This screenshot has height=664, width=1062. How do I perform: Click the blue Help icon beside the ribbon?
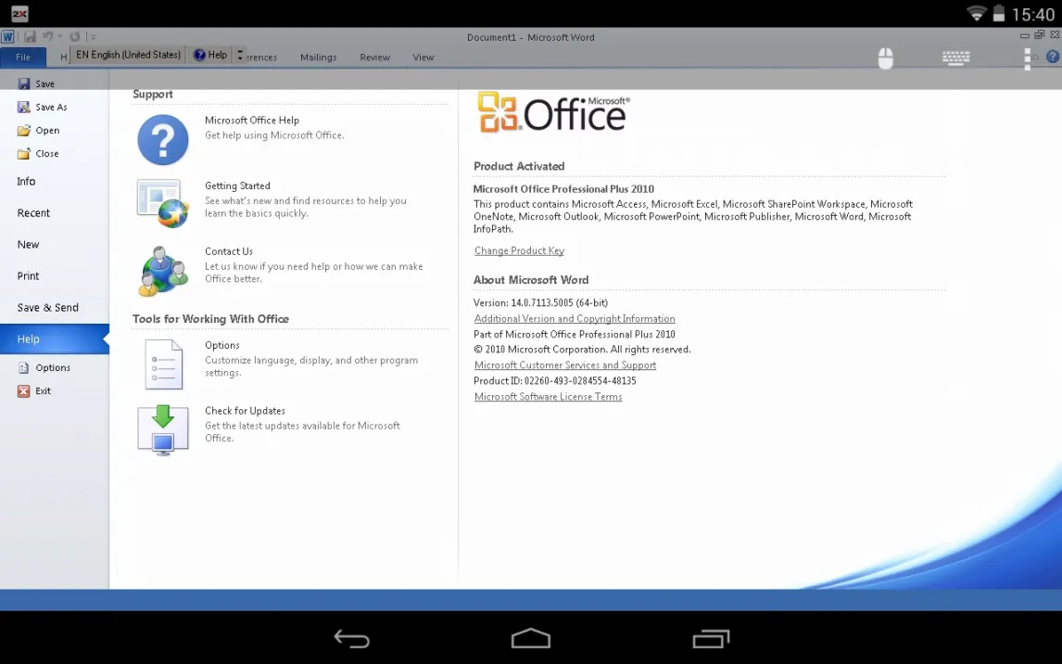(1053, 57)
